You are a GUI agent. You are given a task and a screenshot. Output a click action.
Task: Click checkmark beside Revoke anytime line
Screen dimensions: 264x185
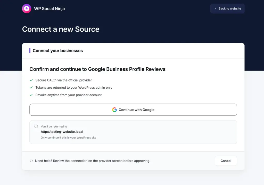click(31, 95)
